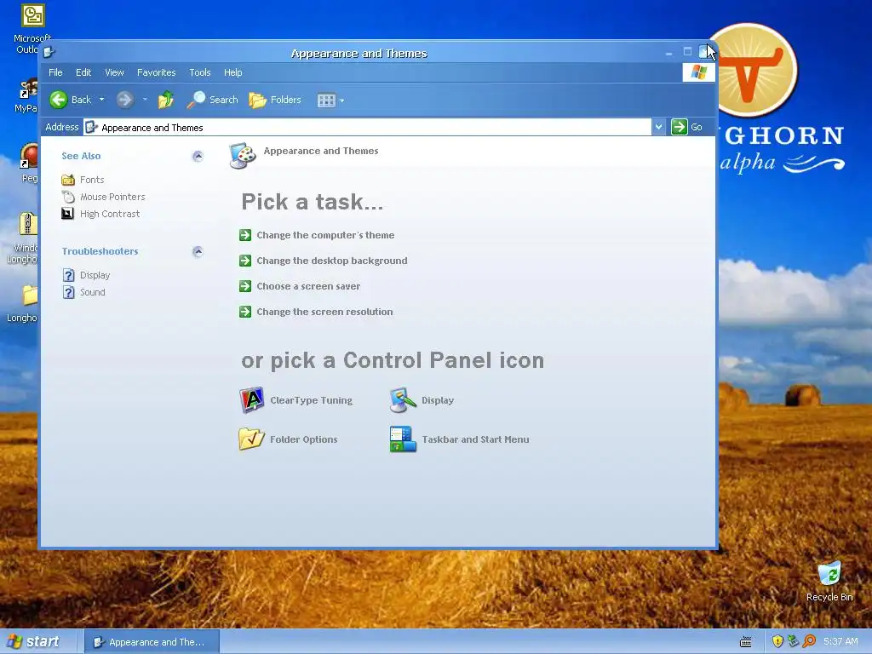Viewport: 872px width, 654px height.
Task: Click the Appearance and Themes palette icon
Action: [x=243, y=155]
